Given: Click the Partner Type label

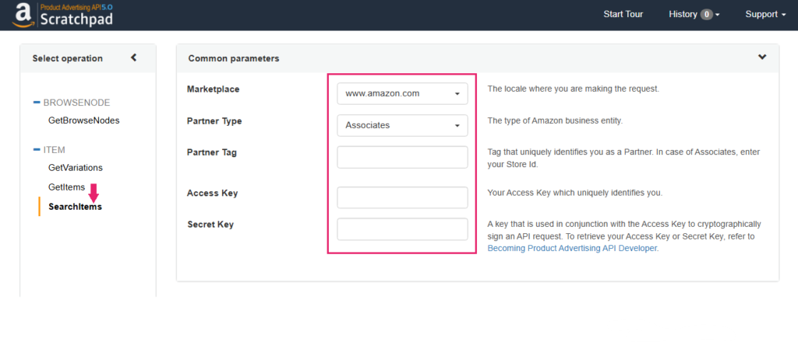Looking at the screenshot, I should (214, 121).
